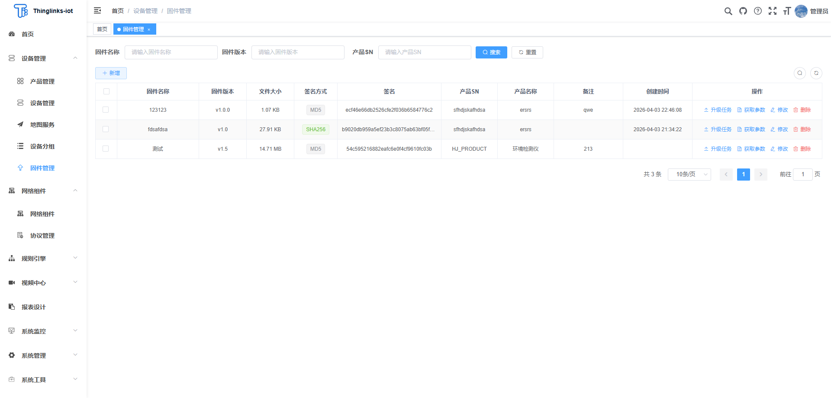Screen dimensions: 831x398
Task: Open the 10条/页 page size dropdown
Action: [689, 175]
